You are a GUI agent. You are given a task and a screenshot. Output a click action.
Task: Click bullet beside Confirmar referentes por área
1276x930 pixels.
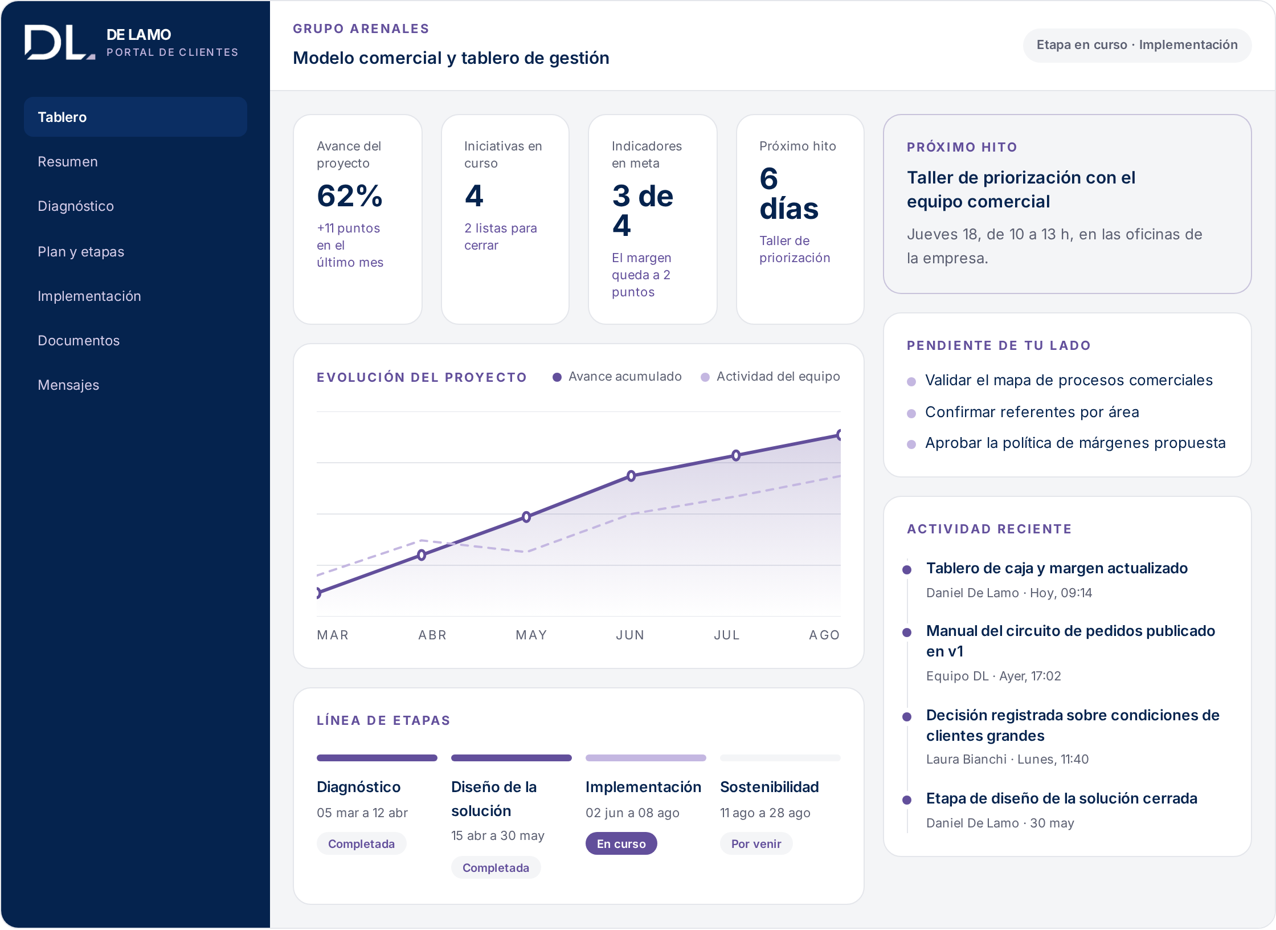[911, 414]
